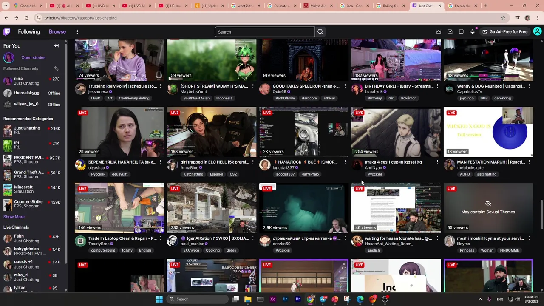Open the three-dot menu beside Browse
Viewport: 544px width, 306px height.
point(77,32)
